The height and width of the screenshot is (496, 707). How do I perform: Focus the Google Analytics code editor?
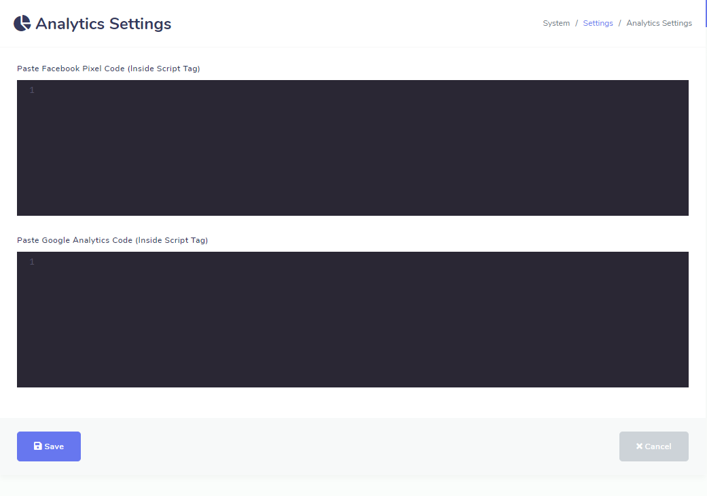click(352, 320)
